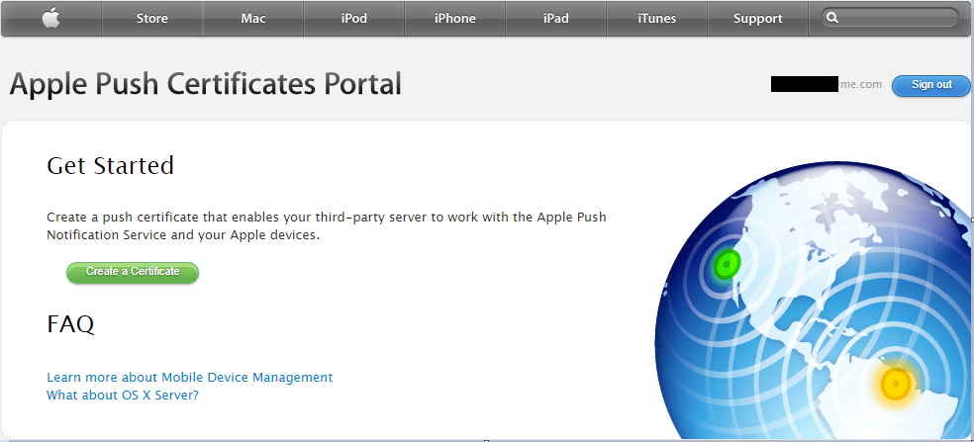Viewport: 974px width, 442px height.
Task: Click the green Create a Certificate button
Action: (x=133, y=272)
